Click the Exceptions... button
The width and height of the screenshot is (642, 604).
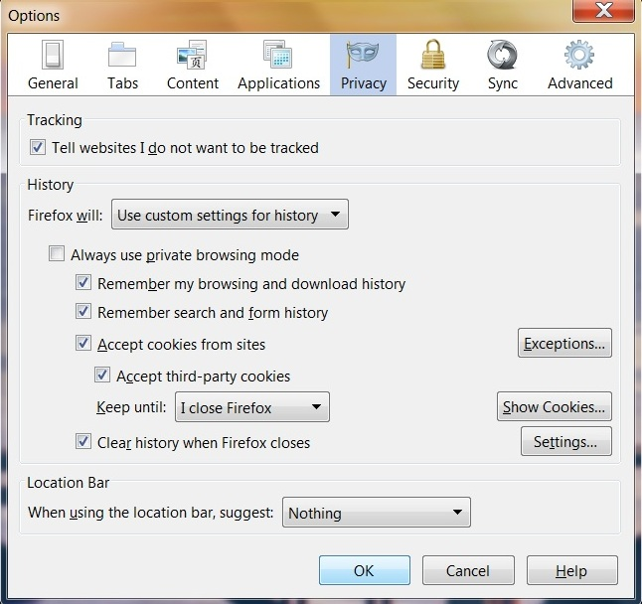coord(564,344)
